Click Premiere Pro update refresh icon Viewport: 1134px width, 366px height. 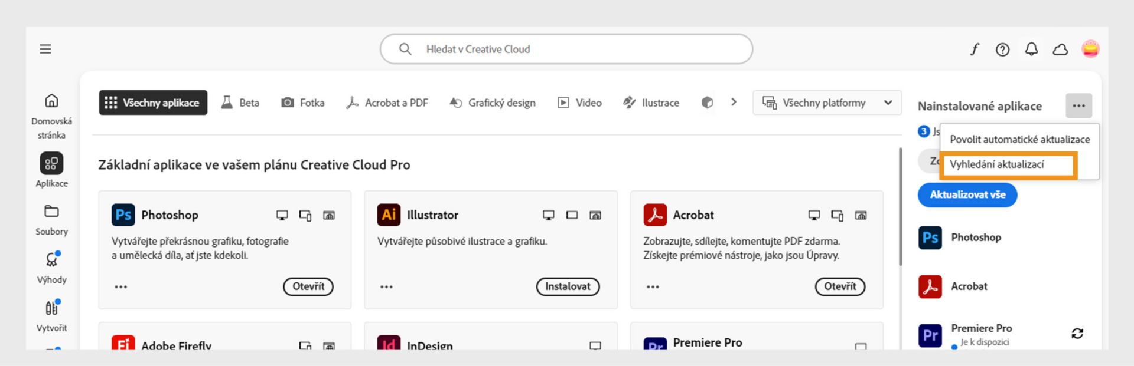click(1077, 334)
